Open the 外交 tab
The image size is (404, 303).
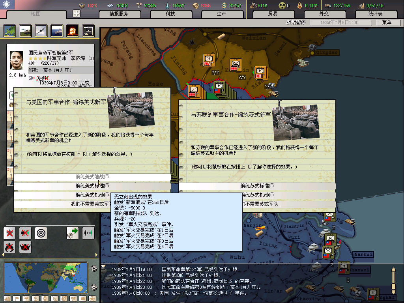tap(324, 14)
